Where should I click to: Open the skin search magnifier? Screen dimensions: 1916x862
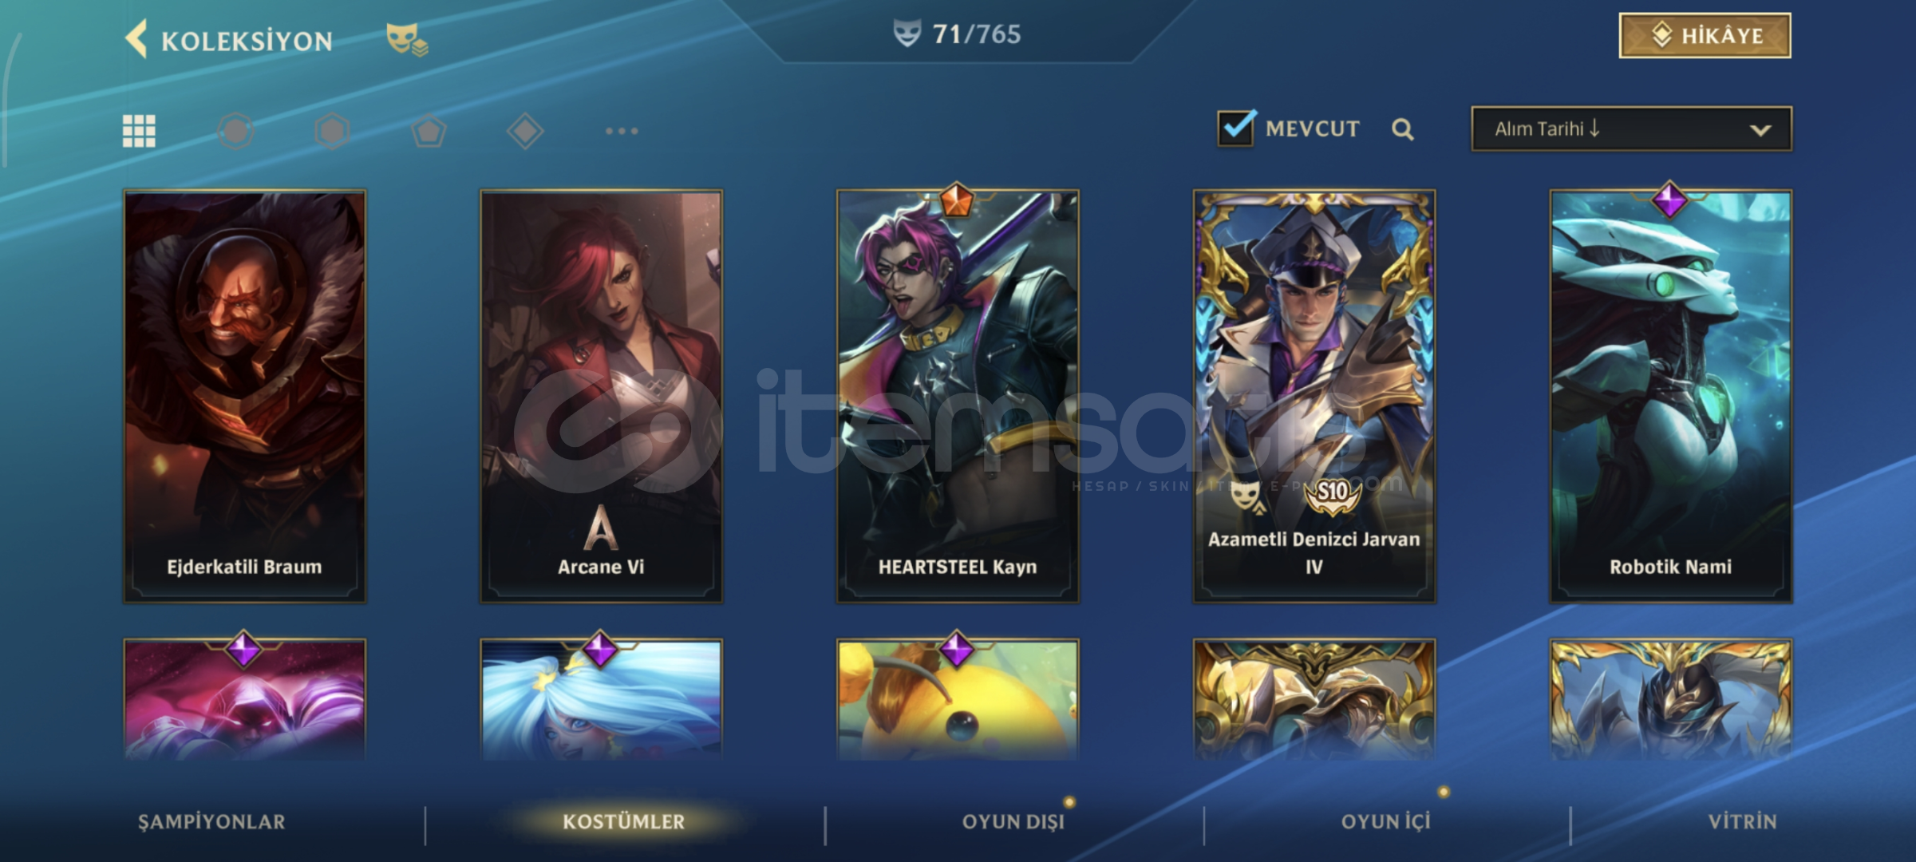pyautogui.click(x=1403, y=129)
